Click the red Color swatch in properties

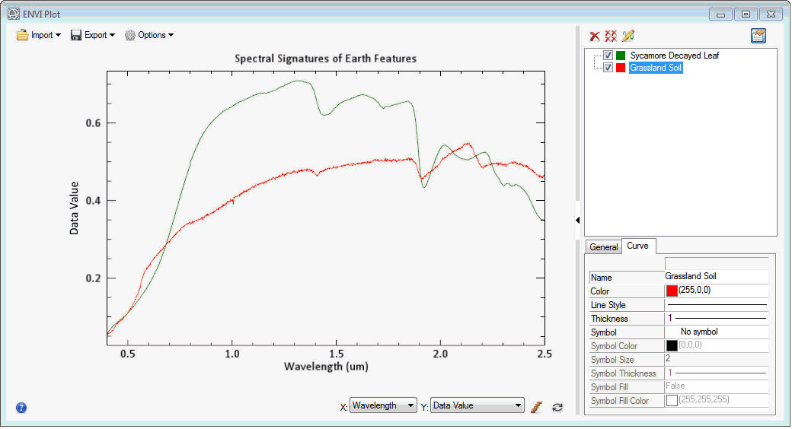click(672, 291)
